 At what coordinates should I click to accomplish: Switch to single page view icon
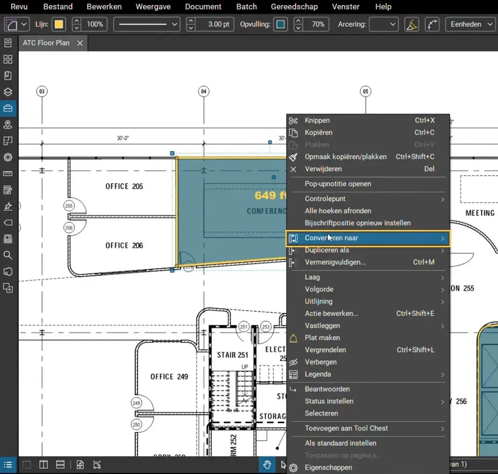[x=27, y=465]
